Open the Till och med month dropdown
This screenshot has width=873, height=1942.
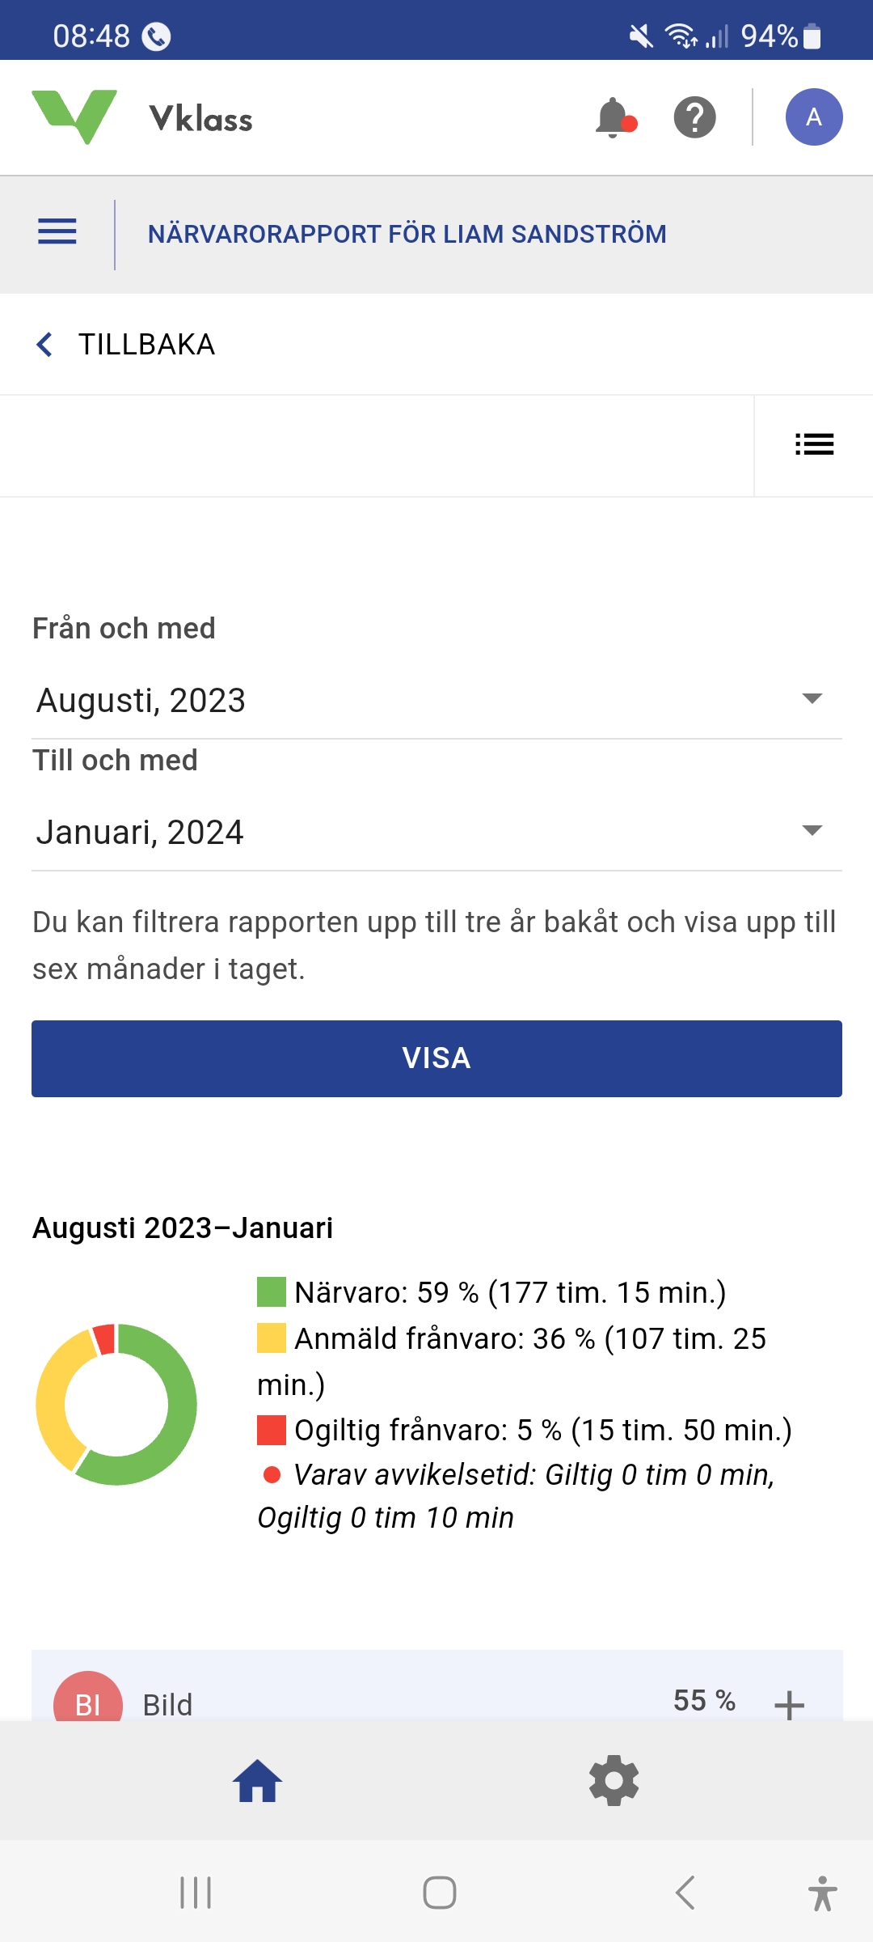tap(436, 832)
